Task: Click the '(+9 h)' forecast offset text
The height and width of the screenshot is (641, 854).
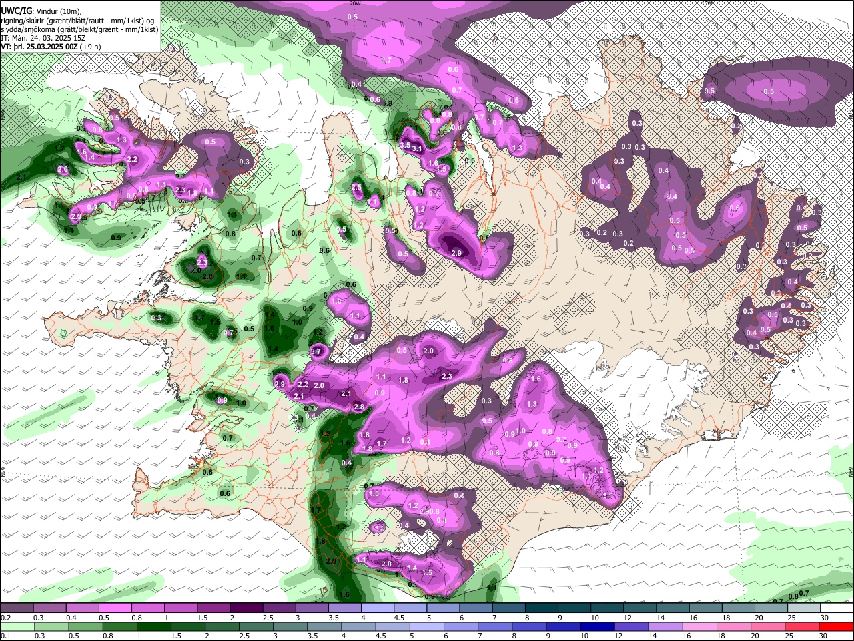Action: (90, 47)
